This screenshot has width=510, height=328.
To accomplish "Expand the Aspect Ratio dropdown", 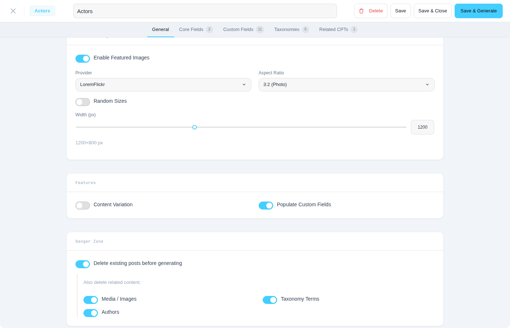I will pos(346,85).
